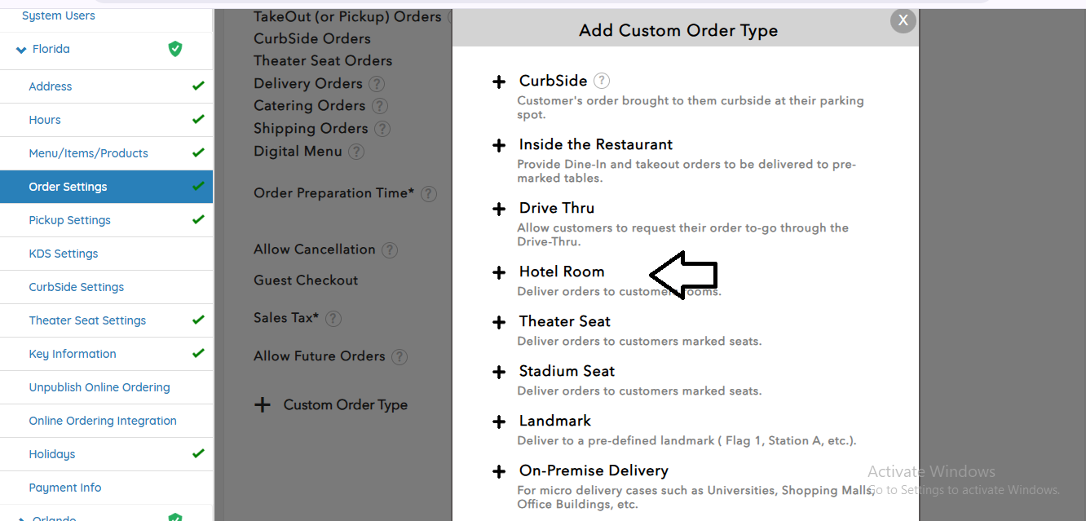Open Pickup Settings in the sidebar

pos(69,220)
